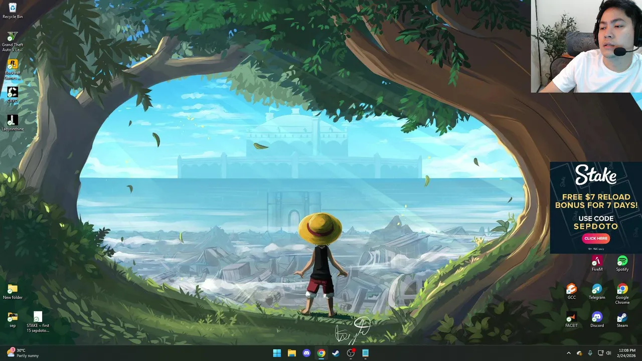The height and width of the screenshot is (361, 642).
Task: Switch to Chrome on the taskbar
Action: (x=321, y=353)
